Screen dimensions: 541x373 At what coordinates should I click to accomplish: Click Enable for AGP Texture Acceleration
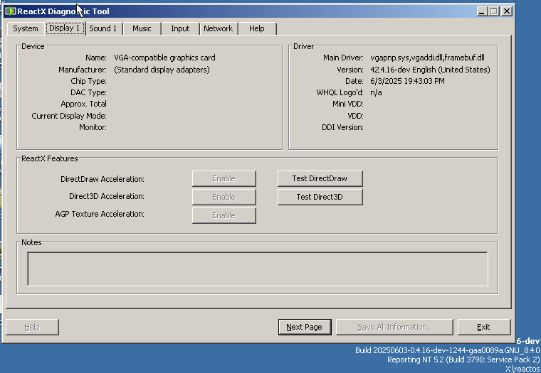pyautogui.click(x=224, y=215)
